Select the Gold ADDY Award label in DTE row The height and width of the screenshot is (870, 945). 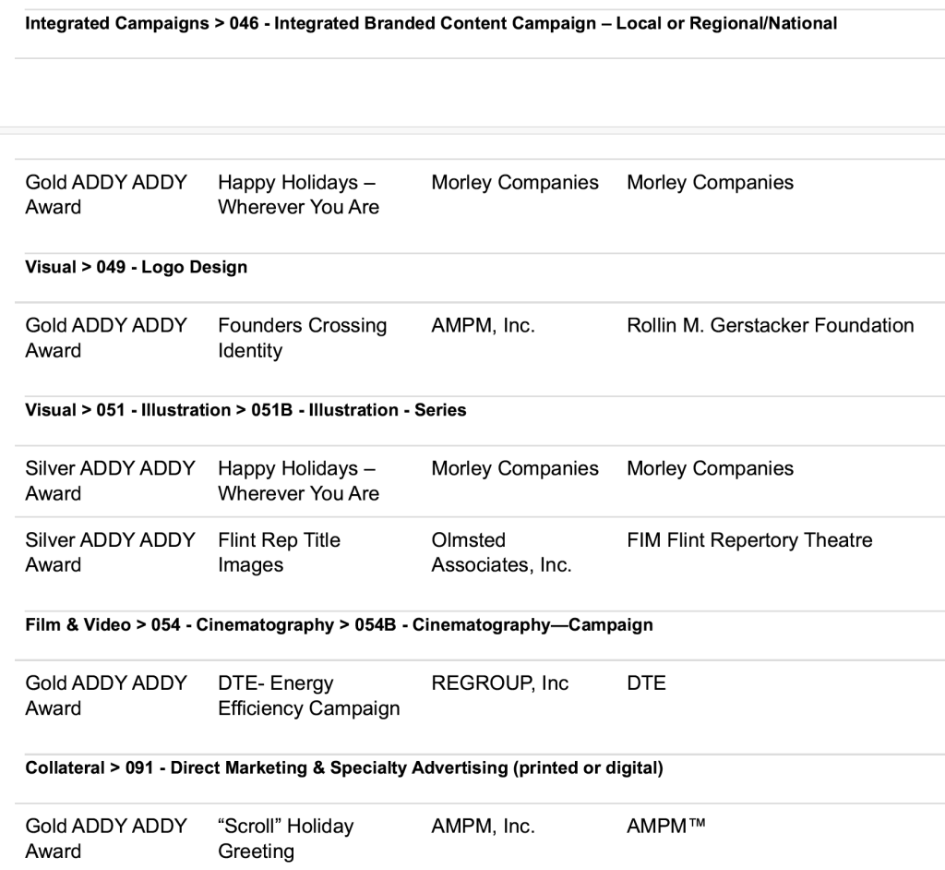[105, 696]
